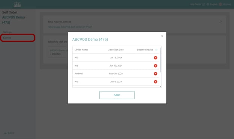Click the ABCPOS Demo (475) dialog title
Viewport: 234px width, 139px height.
coord(90,39)
